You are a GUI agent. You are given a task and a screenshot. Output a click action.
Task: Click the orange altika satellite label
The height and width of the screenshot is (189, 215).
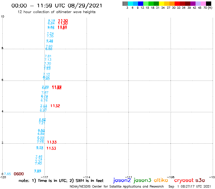click(x=161, y=180)
